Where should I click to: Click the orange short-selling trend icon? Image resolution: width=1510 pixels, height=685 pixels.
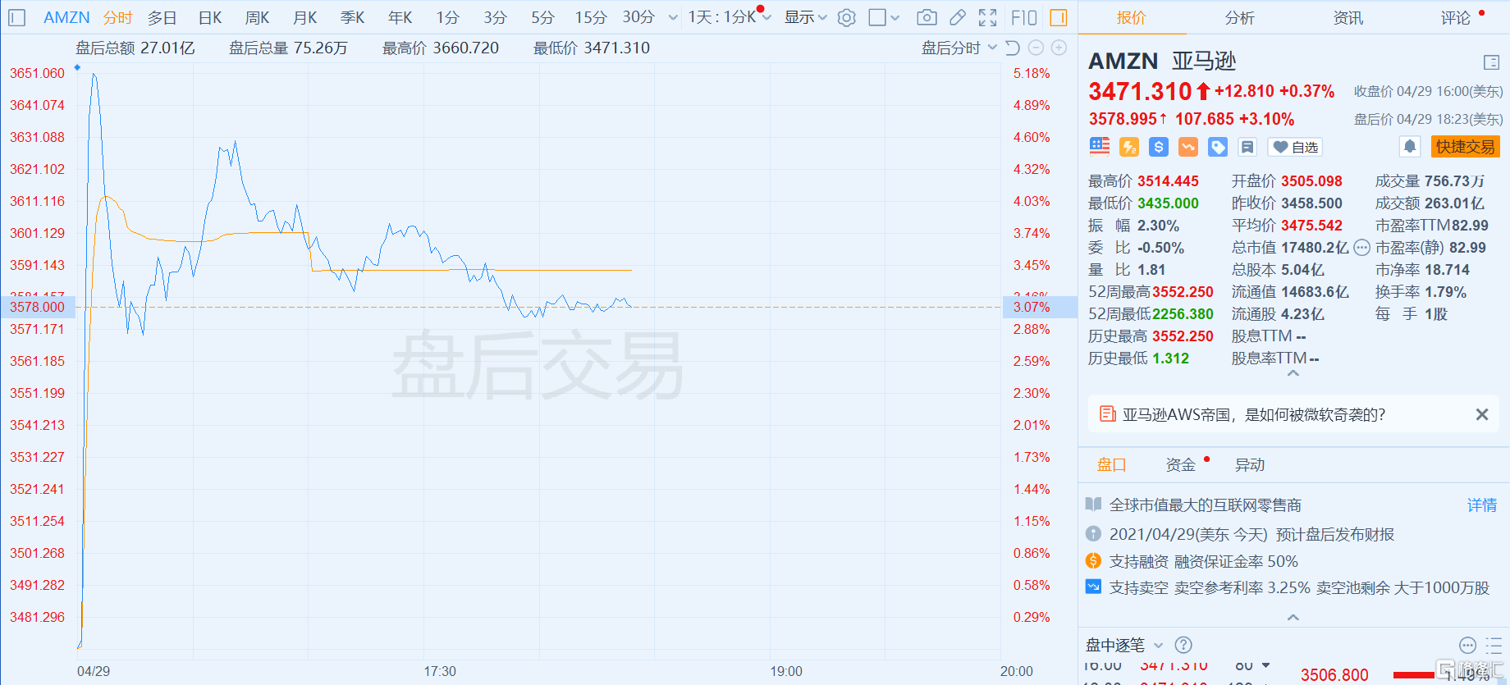tap(1188, 147)
